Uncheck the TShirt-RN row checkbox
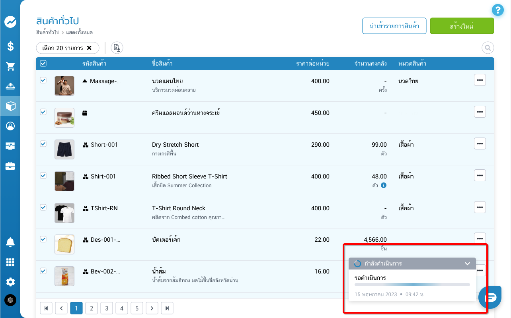The image size is (511, 318). [43, 207]
